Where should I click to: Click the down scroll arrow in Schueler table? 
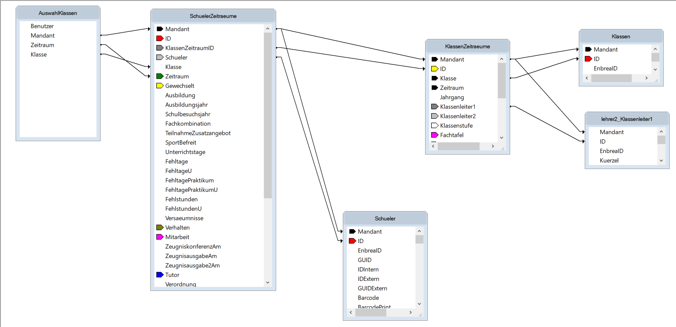[x=419, y=304]
